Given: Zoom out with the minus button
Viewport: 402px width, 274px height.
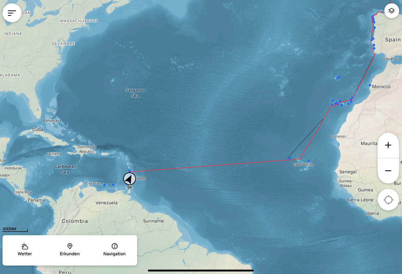Looking at the screenshot, I should [388, 171].
